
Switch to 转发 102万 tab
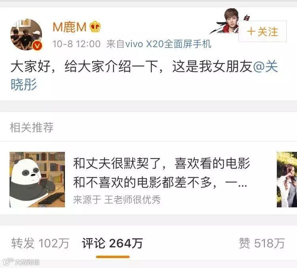coord(40,243)
